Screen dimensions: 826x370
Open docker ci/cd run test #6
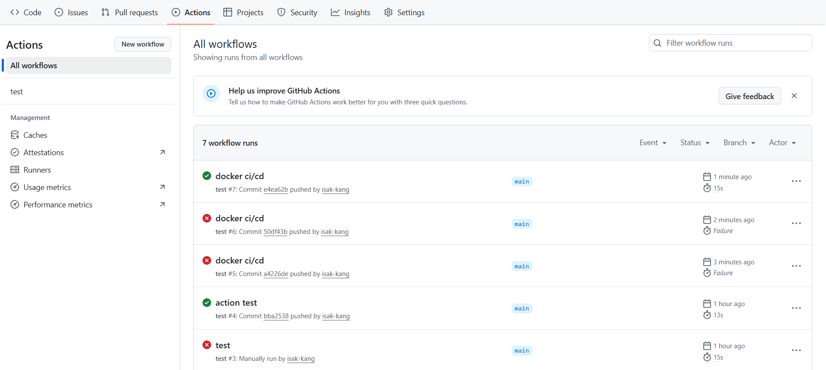pos(239,218)
